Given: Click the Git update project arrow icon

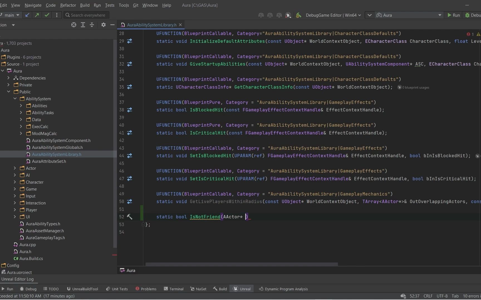Looking at the screenshot, I should (x=27, y=15).
